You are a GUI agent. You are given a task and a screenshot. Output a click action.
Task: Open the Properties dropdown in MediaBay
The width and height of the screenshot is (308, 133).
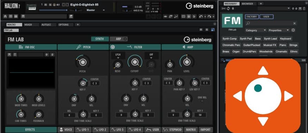pos(278,30)
